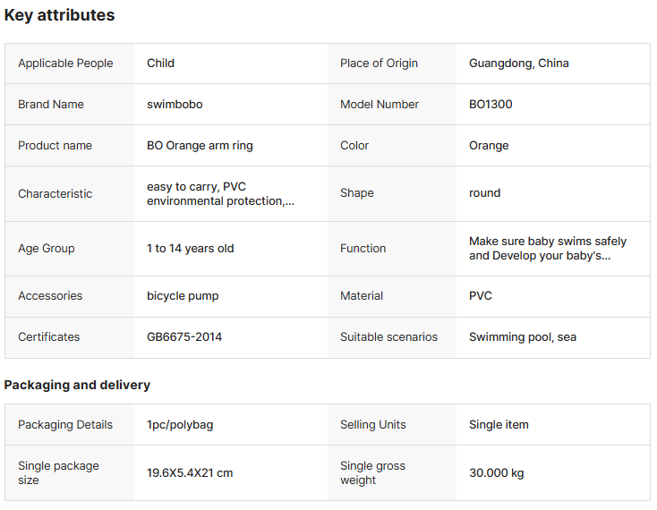657x510 pixels.
Task: Click the Key attributes heading
Action: (x=59, y=15)
